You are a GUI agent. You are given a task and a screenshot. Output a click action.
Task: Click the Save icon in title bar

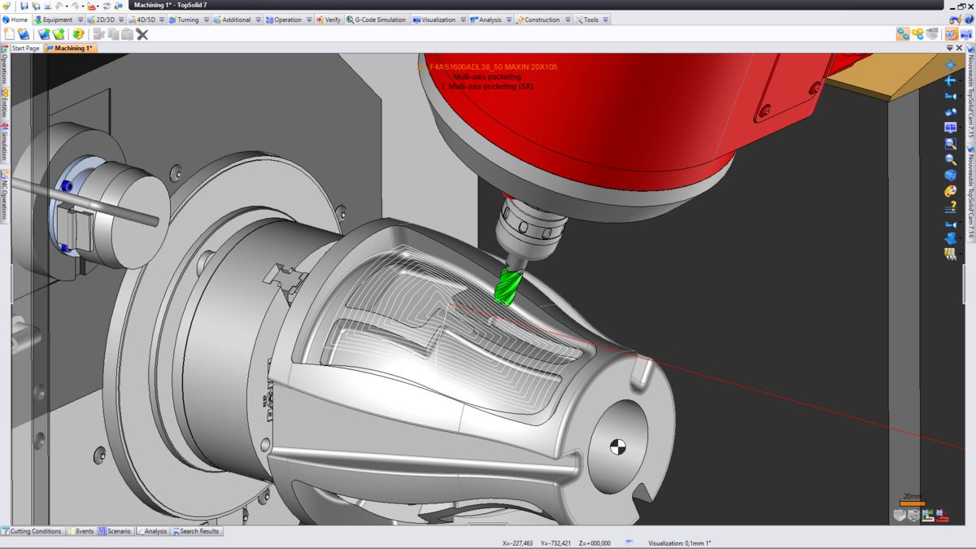point(24,7)
